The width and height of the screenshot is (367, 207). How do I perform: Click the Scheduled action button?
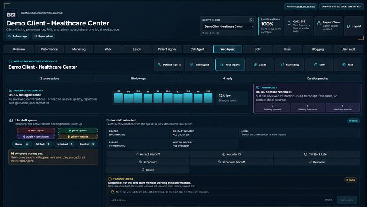pos(148,162)
